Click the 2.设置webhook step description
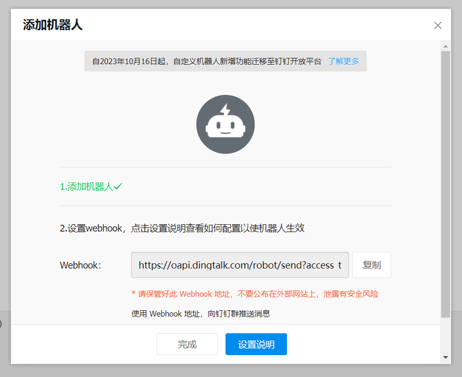 point(182,228)
